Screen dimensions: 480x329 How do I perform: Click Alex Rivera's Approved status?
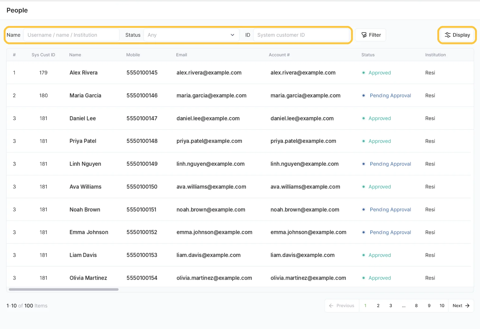tap(379, 73)
